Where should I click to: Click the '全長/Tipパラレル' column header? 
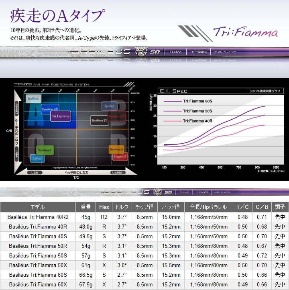pos(209,207)
